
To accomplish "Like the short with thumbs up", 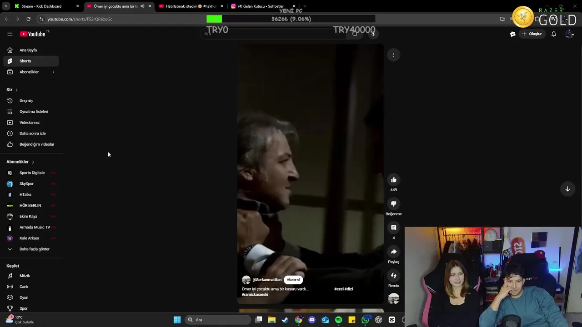I will (x=394, y=180).
